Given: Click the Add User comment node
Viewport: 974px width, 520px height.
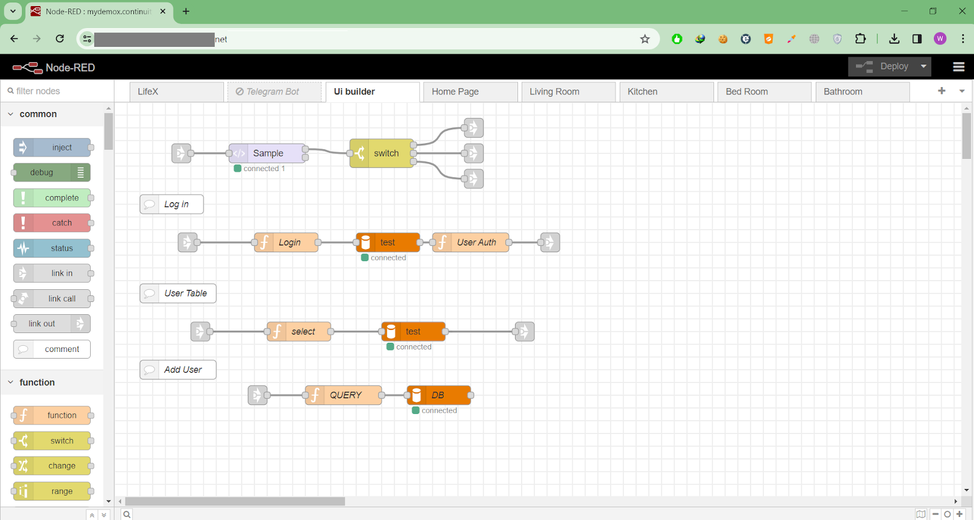Looking at the screenshot, I should tap(178, 370).
